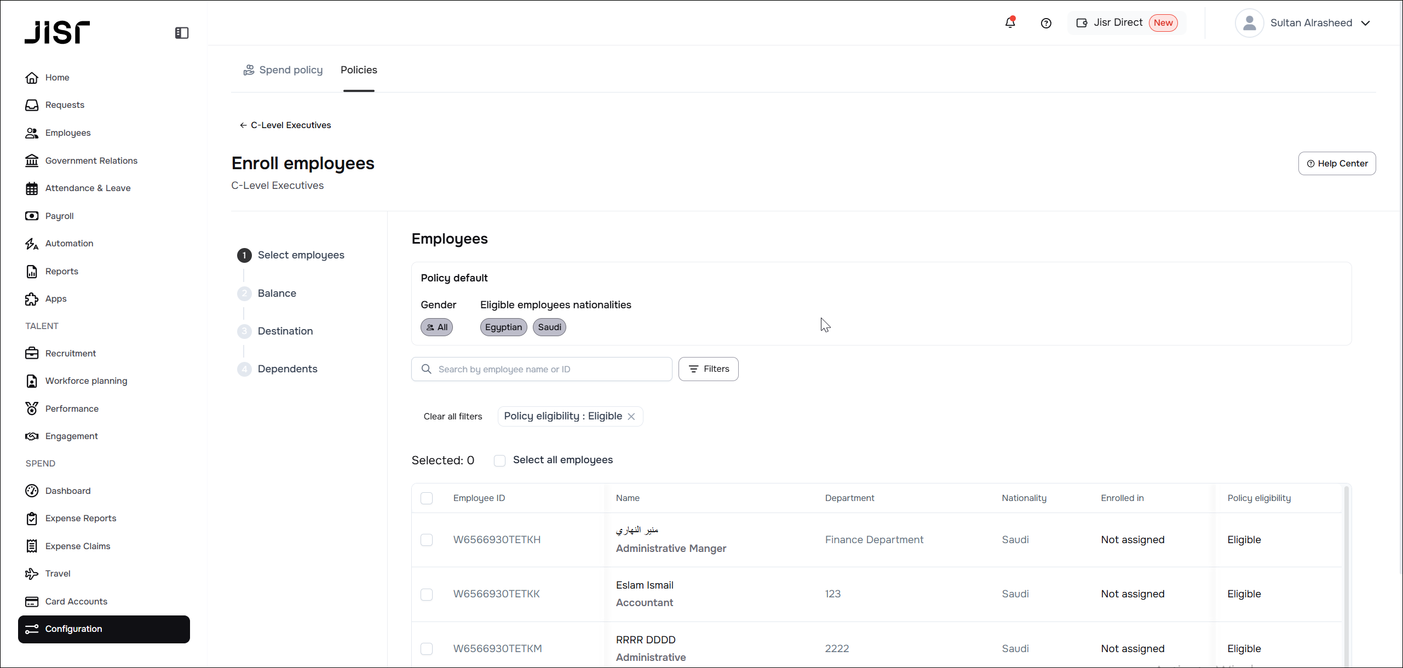This screenshot has height=668, width=1403.
Task: Click the employee search field
Action: (548, 369)
